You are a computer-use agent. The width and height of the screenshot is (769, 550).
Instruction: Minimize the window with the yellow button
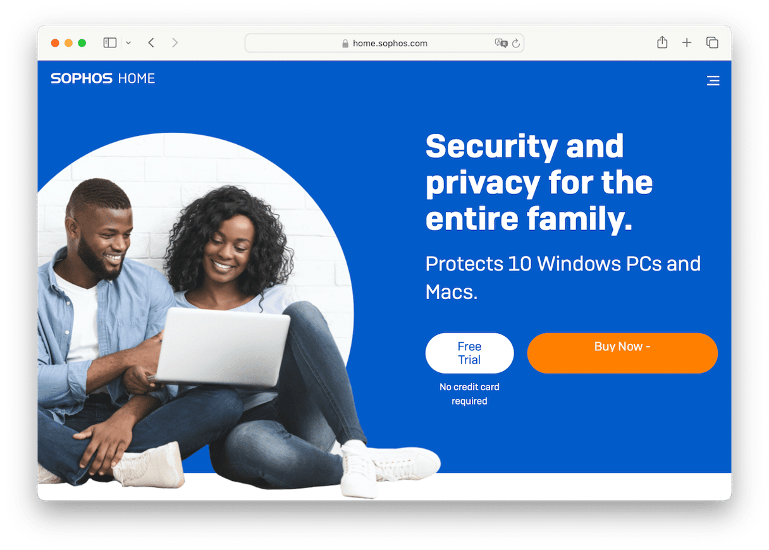(69, 43)
